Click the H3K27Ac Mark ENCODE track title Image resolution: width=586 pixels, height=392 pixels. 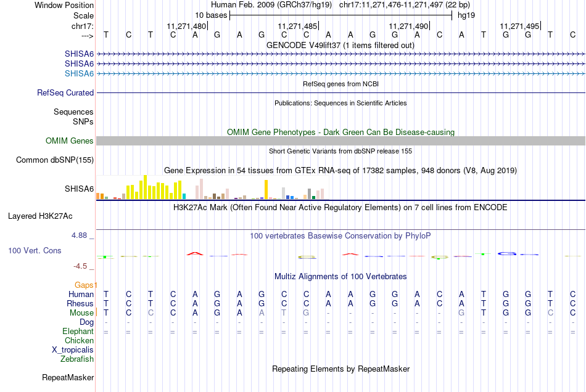(340, 208)
